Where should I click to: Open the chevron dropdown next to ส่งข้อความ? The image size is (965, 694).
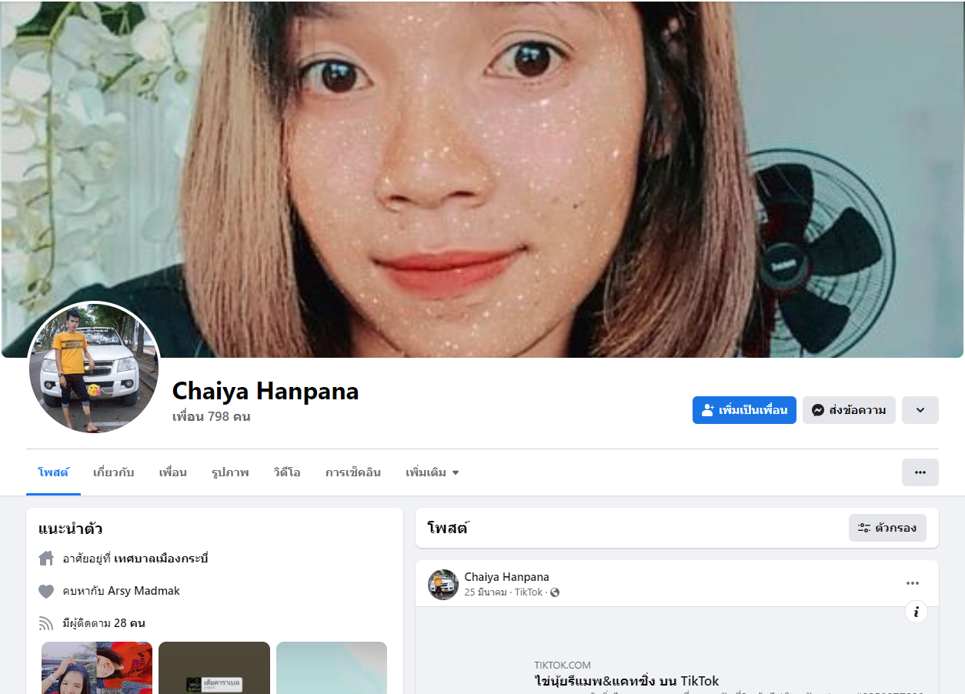tap(920, 410)
